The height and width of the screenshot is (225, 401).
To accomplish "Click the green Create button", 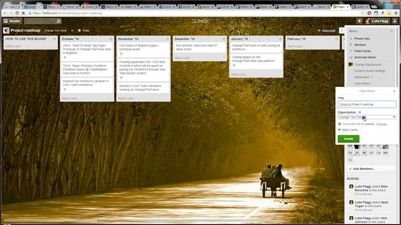I will [348, 139].
